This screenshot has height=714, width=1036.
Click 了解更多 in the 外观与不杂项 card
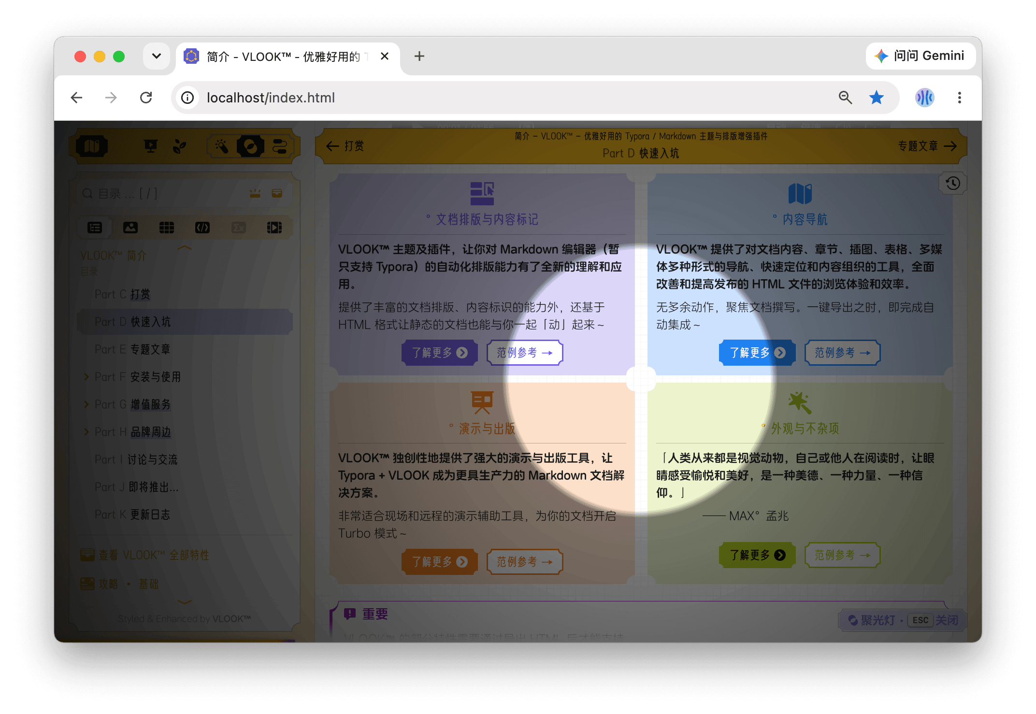pos(757,555)
